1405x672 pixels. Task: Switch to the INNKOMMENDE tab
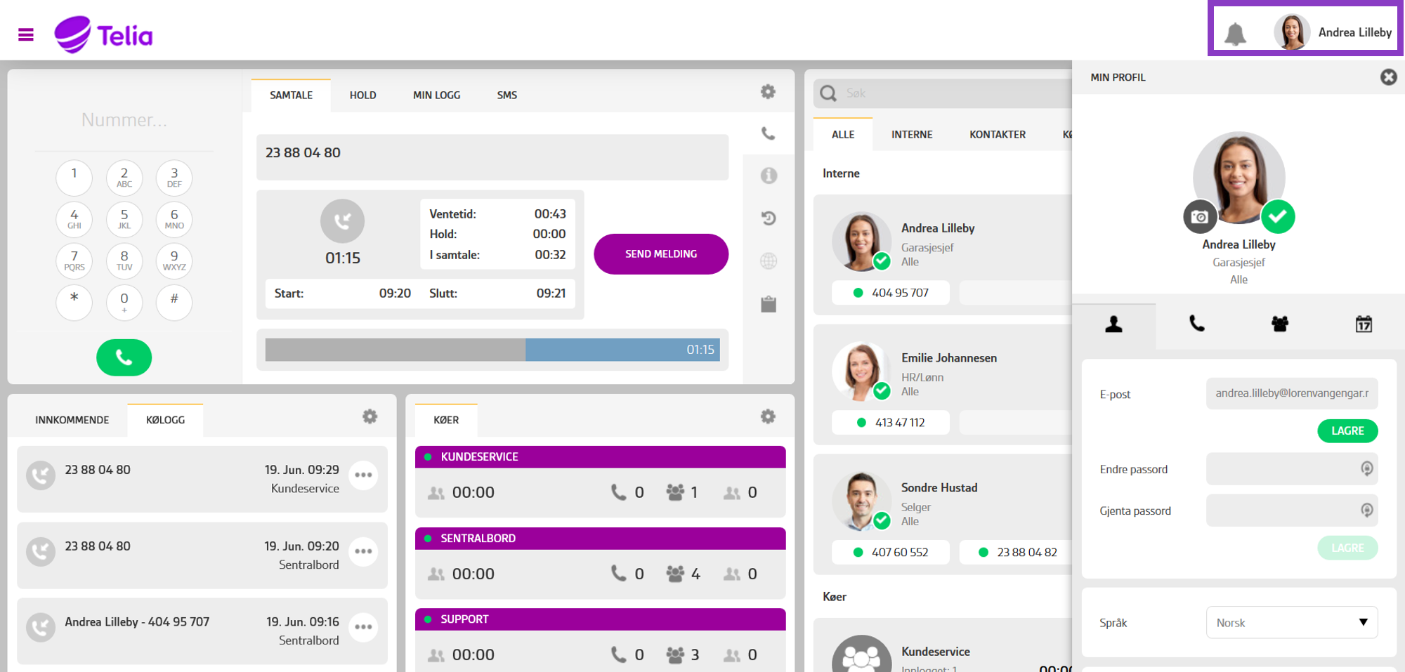[72, 420]
